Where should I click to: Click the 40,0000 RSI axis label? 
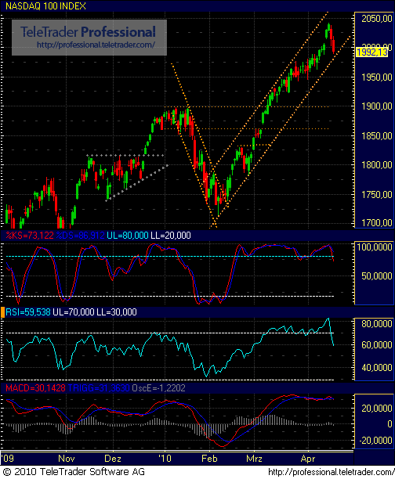pos(377,368)
